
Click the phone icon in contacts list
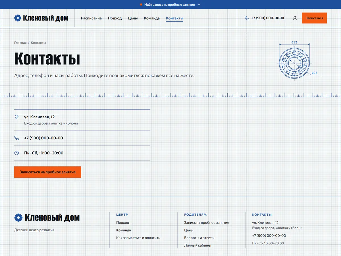16,138
